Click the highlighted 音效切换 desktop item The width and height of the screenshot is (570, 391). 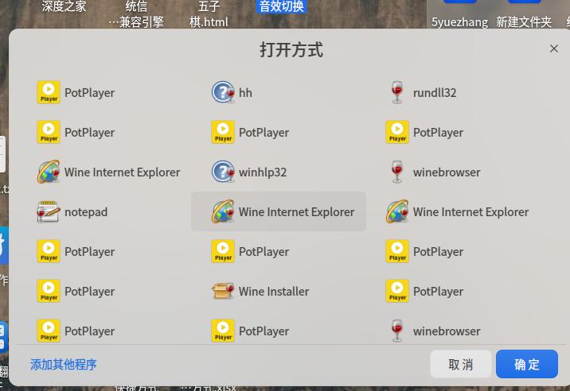coord(281,6)
